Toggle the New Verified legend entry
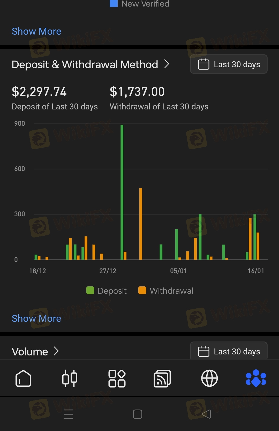Screen dimensions: 279x431 click(140, 4)
